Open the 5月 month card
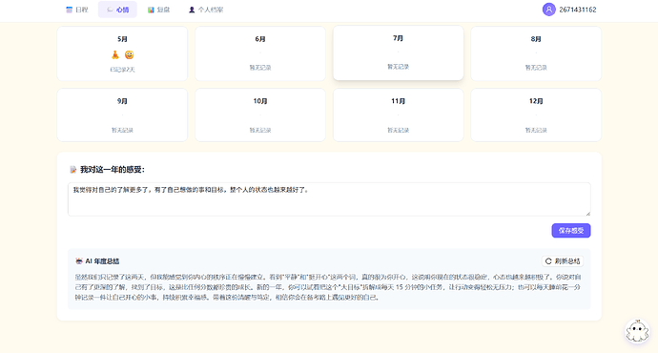The image size is (658, 353). (122, 53)
